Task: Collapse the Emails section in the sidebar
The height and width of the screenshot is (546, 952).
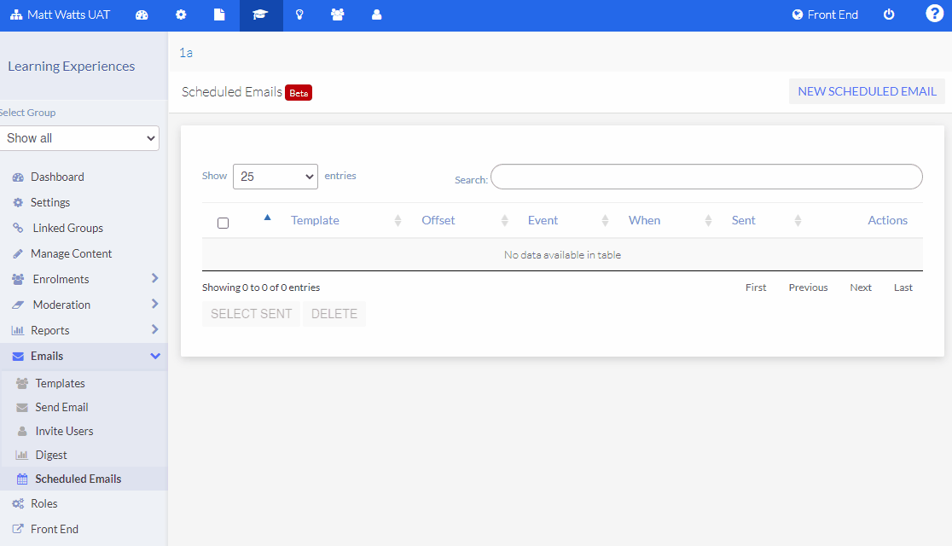Action: tap(83, 356)
